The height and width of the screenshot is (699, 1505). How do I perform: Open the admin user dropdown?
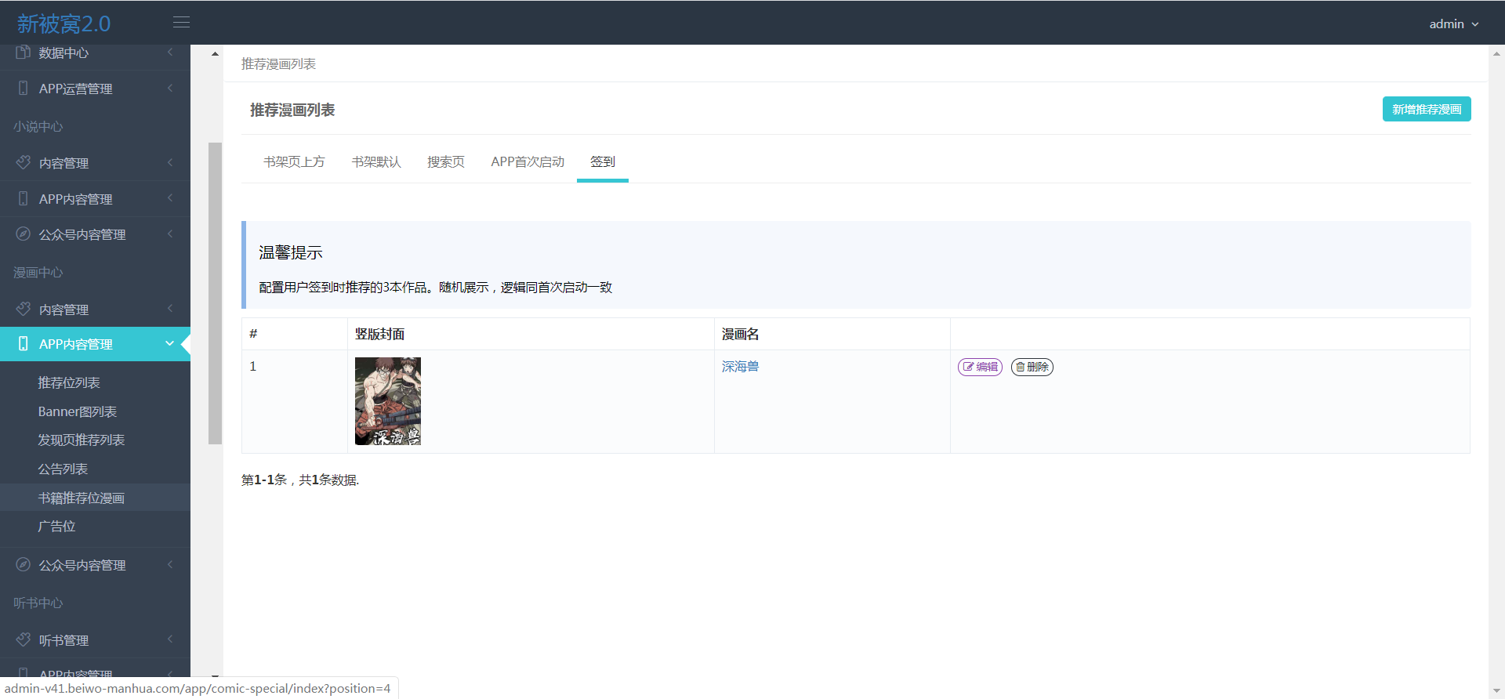tap(1453, 24)
